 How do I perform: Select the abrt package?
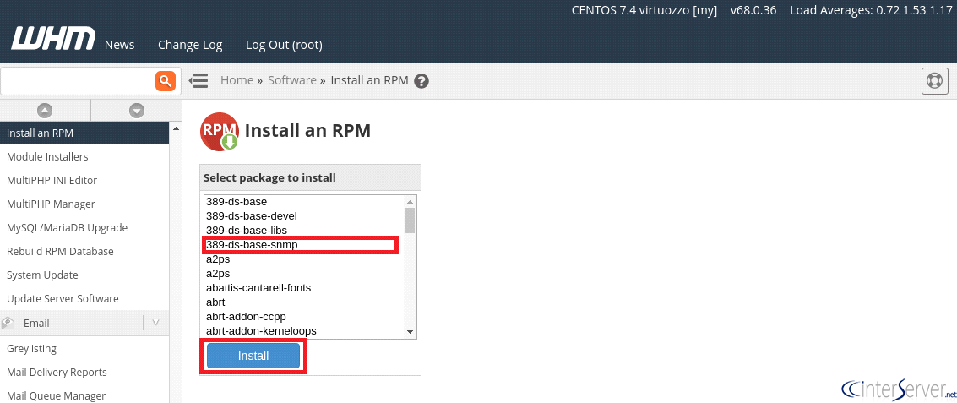pos(303,302)
